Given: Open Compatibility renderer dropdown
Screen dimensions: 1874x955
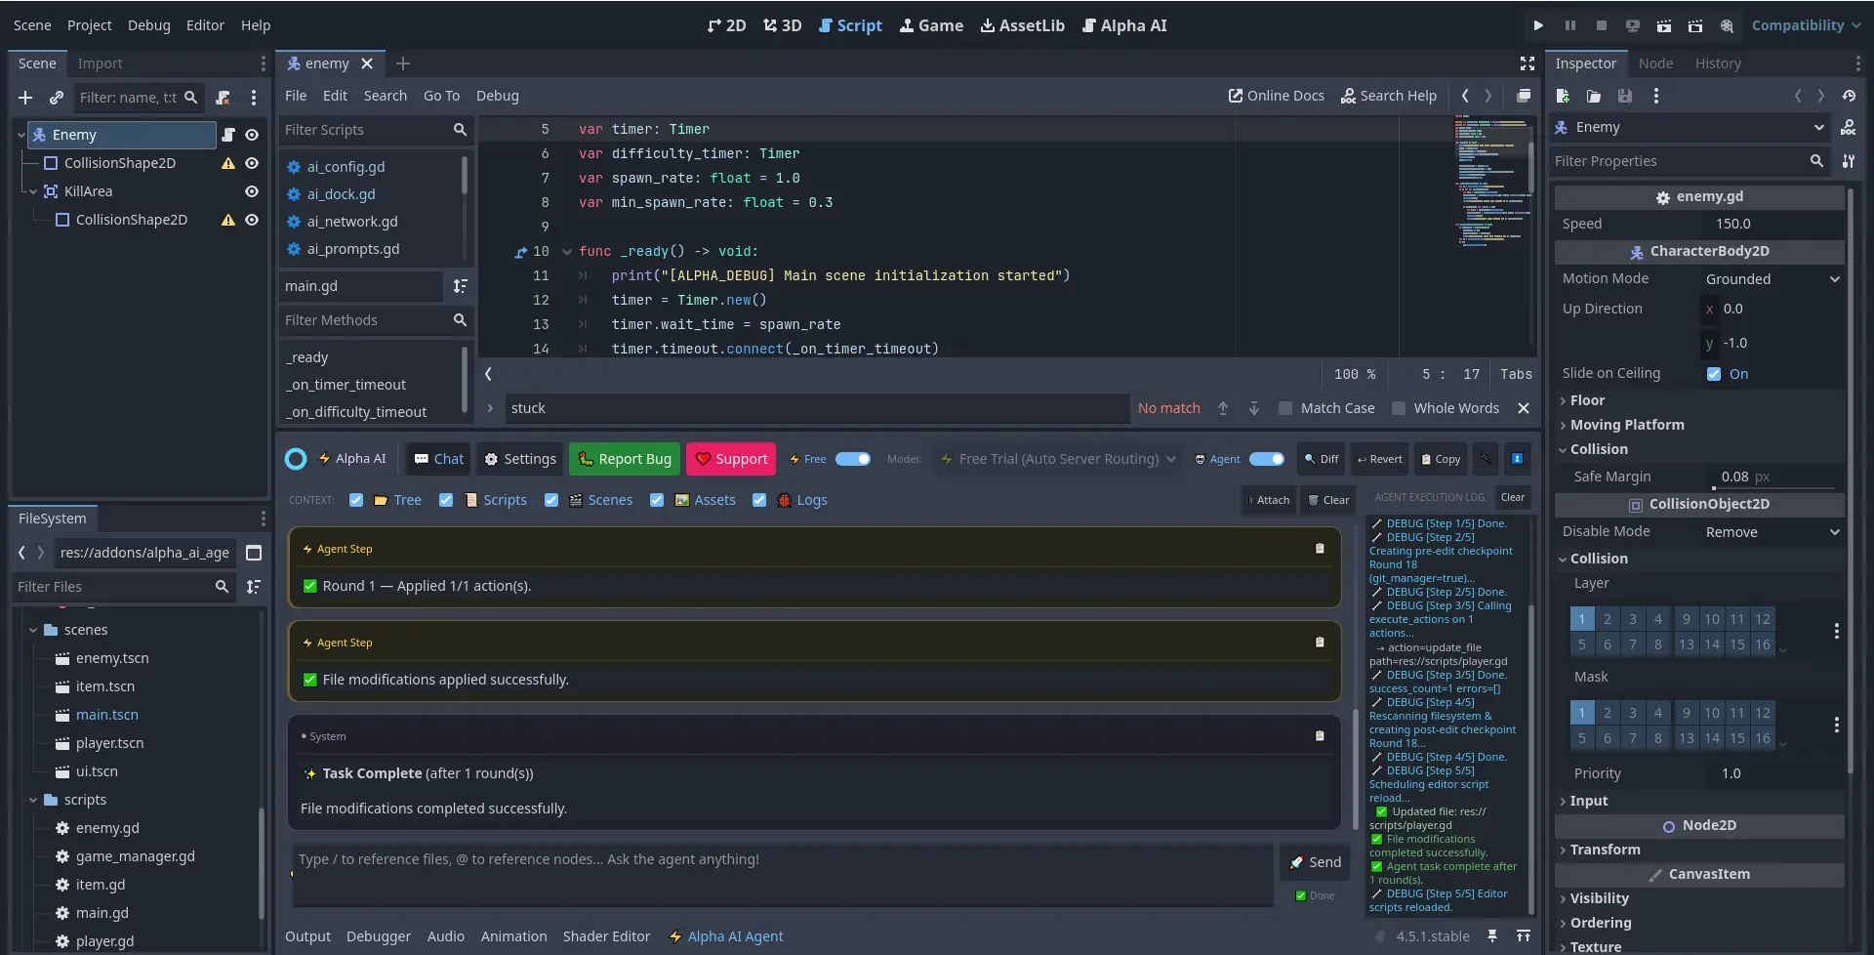Looking at the screenshot, I should pyautogui.click(x=1806, y=25).
